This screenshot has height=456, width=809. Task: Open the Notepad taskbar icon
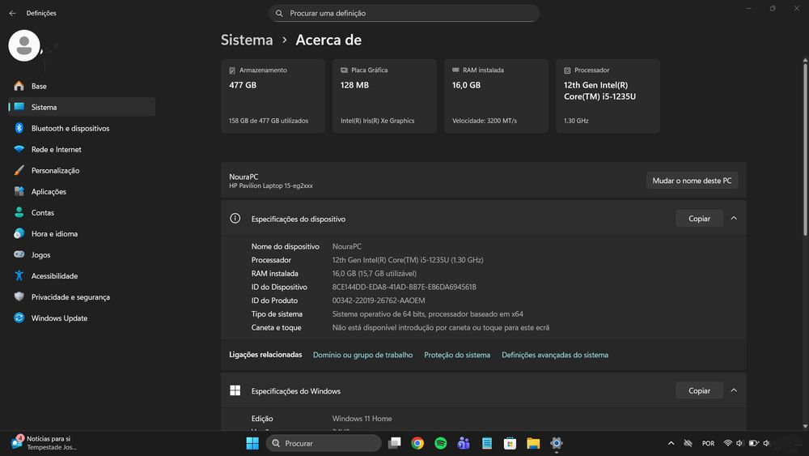(486, 443)
